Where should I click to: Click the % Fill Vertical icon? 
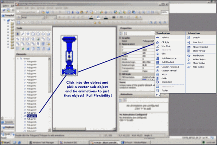pos(158,62)
